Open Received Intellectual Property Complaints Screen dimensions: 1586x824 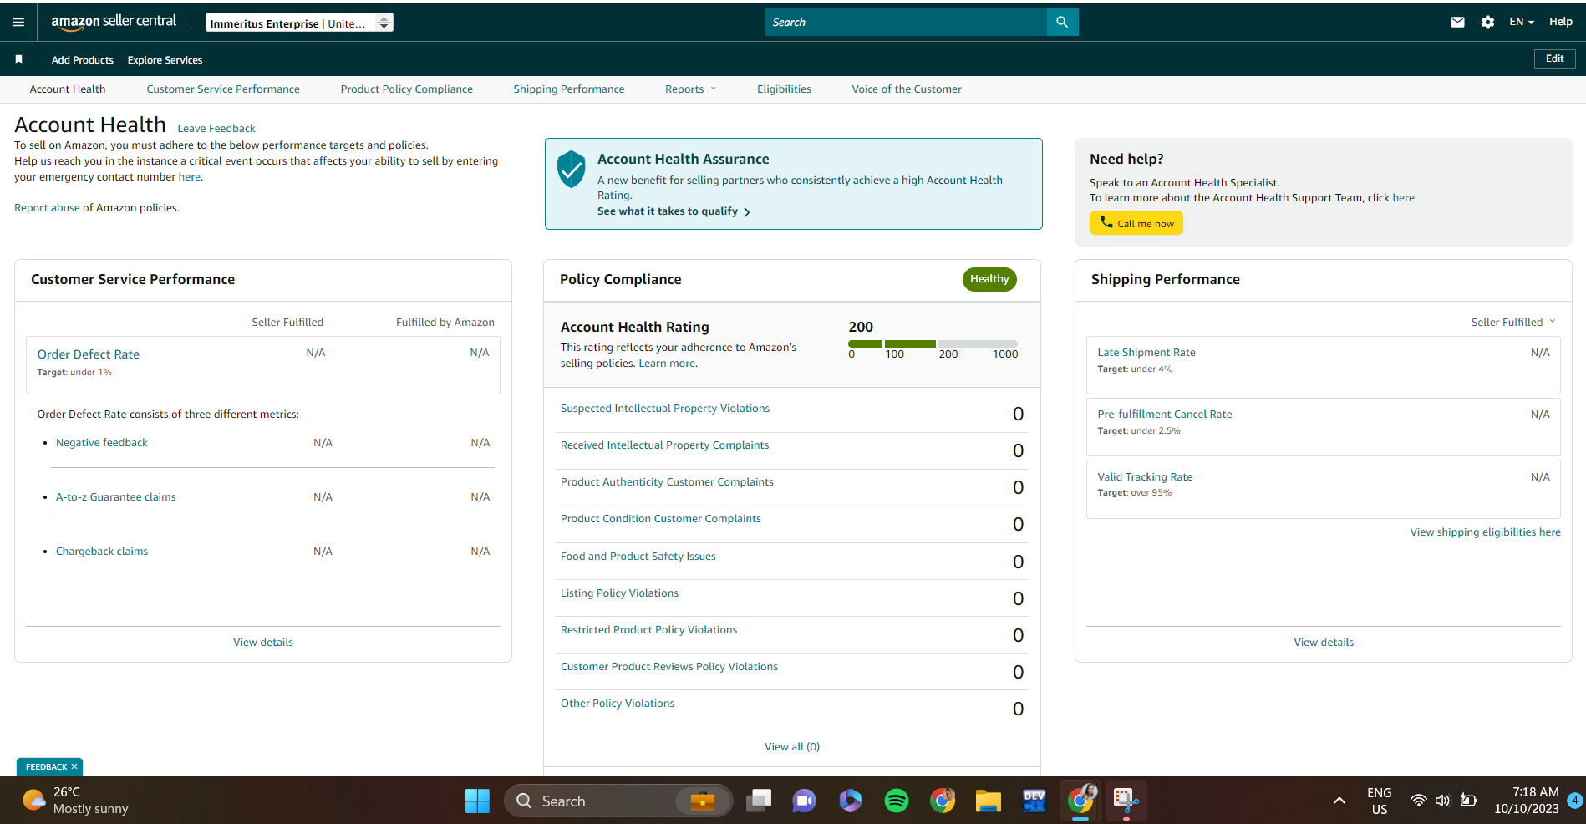tap(665, 445)
